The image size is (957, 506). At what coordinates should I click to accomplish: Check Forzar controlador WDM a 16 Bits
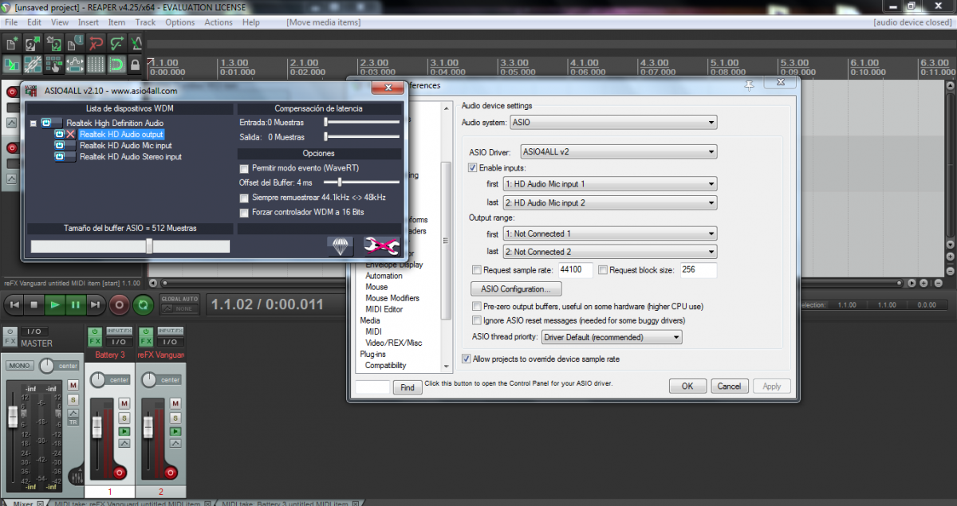click(244, 212)
